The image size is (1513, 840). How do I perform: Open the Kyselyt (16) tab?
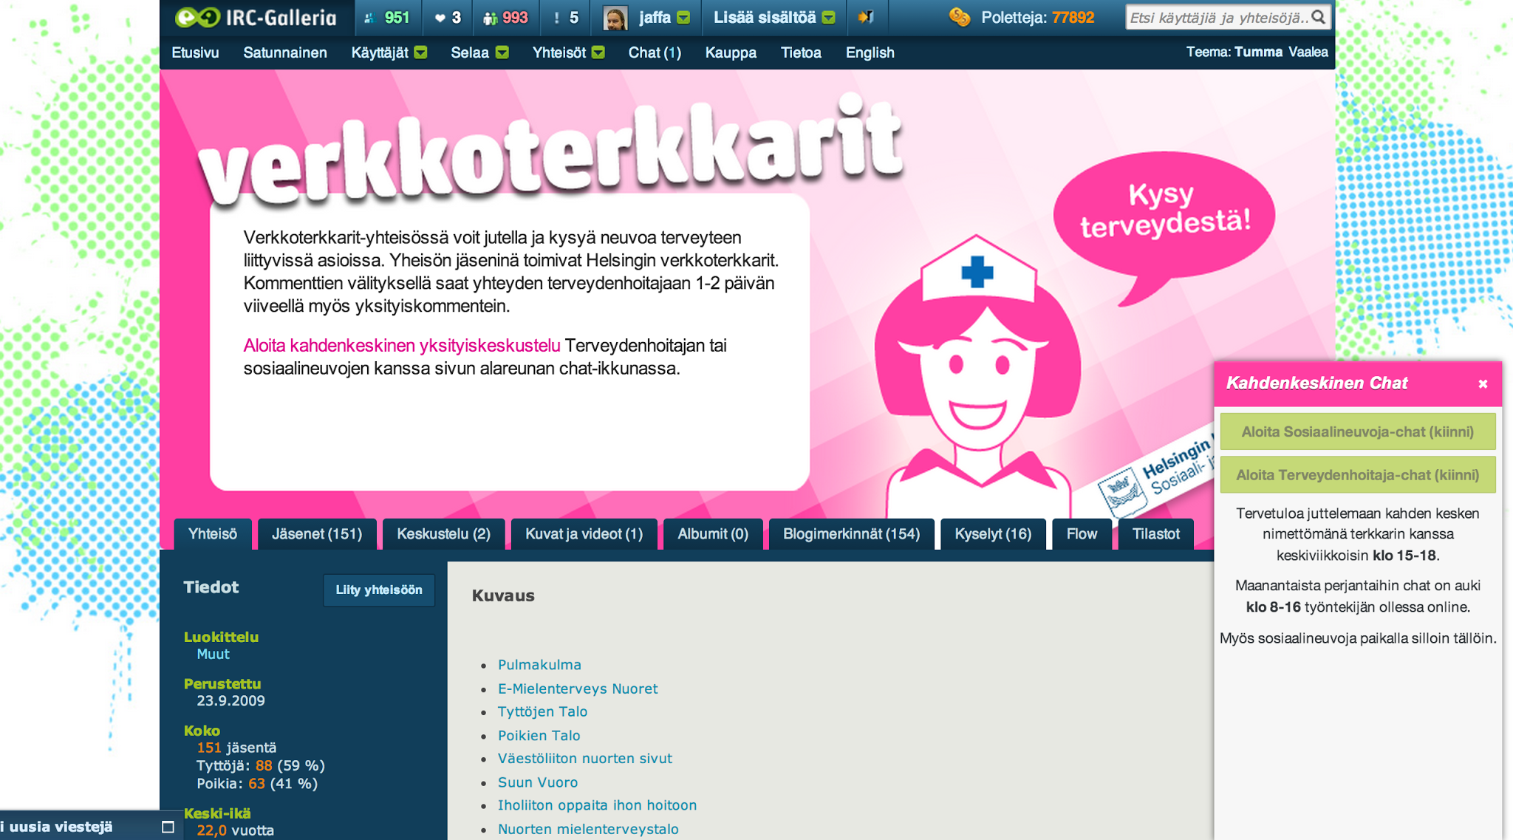click(x=993, y=534)
